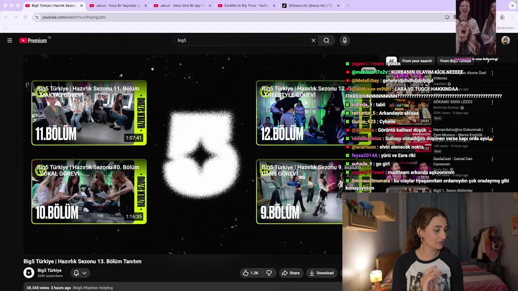The height and width of the screenshot is (291, 518).
Task: Dislike the video with the thumbs down
Action: pyautogui.click(x=269, y=273)
